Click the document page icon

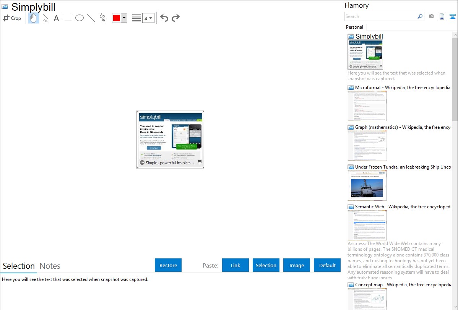[442, 17]
